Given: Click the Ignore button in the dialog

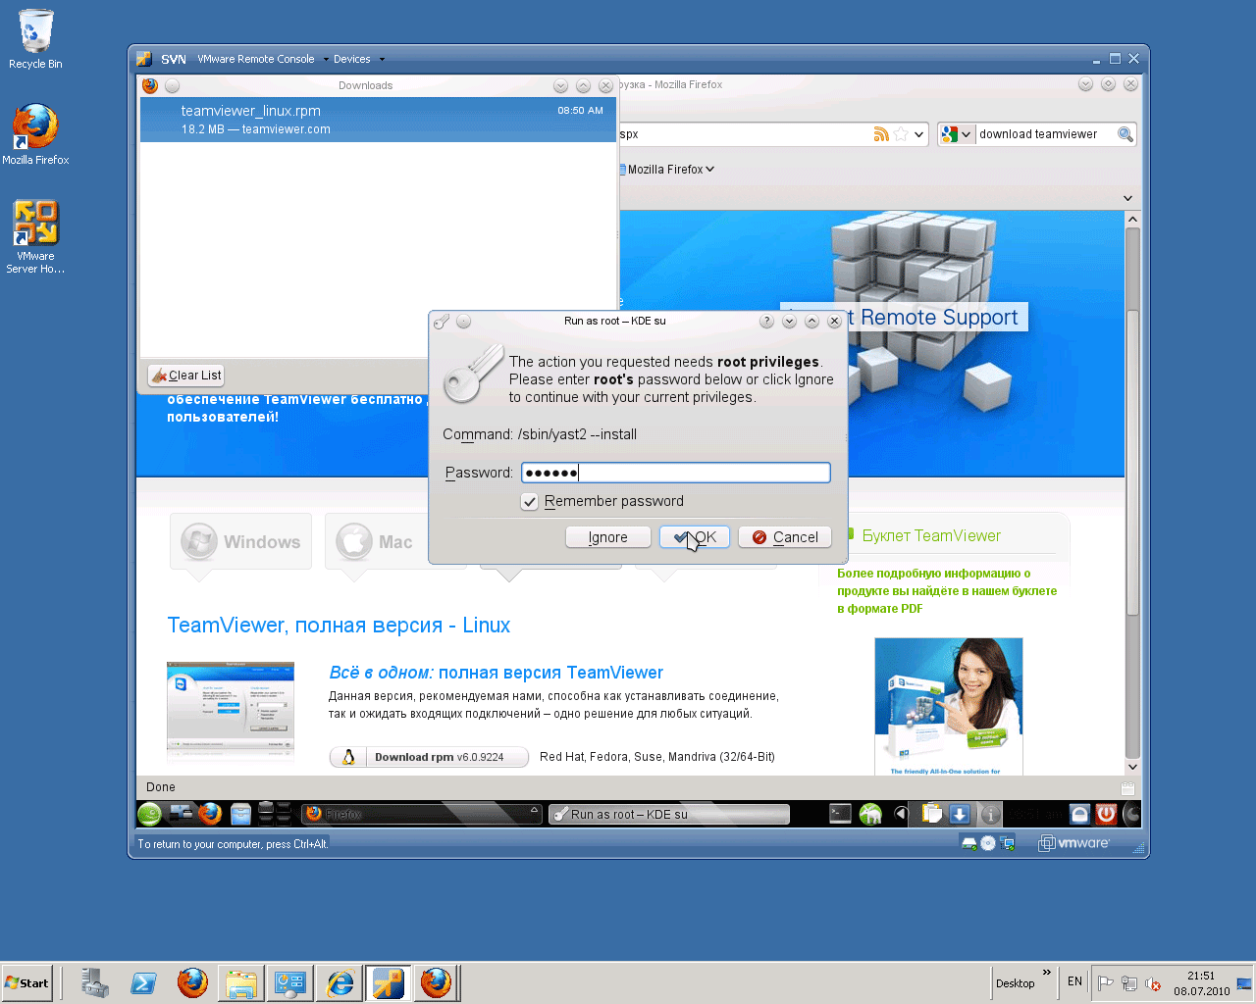Looking at the screenshot, I should pyautogui.click(x=608, y=537).
